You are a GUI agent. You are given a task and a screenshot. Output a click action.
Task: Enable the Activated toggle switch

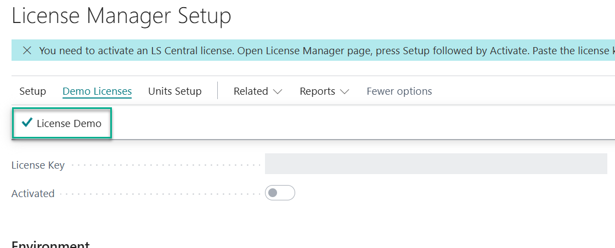click(280, 193)
